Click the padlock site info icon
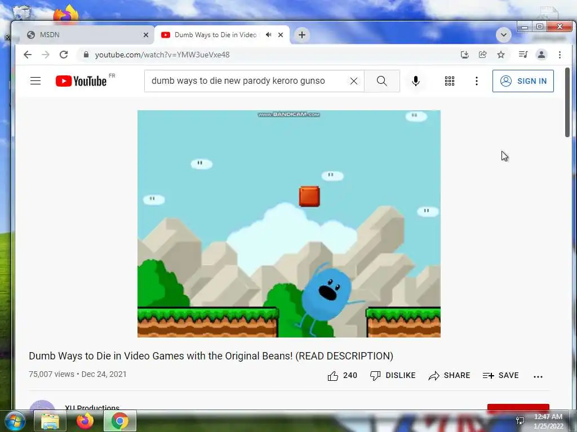This screenshot has width=577, height=432. [x=86, y=55]
